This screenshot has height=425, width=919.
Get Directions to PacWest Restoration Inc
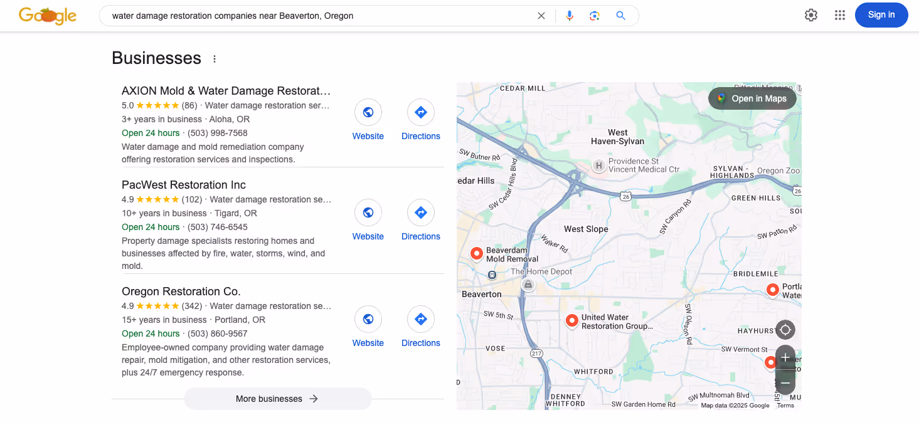(420, 212)
